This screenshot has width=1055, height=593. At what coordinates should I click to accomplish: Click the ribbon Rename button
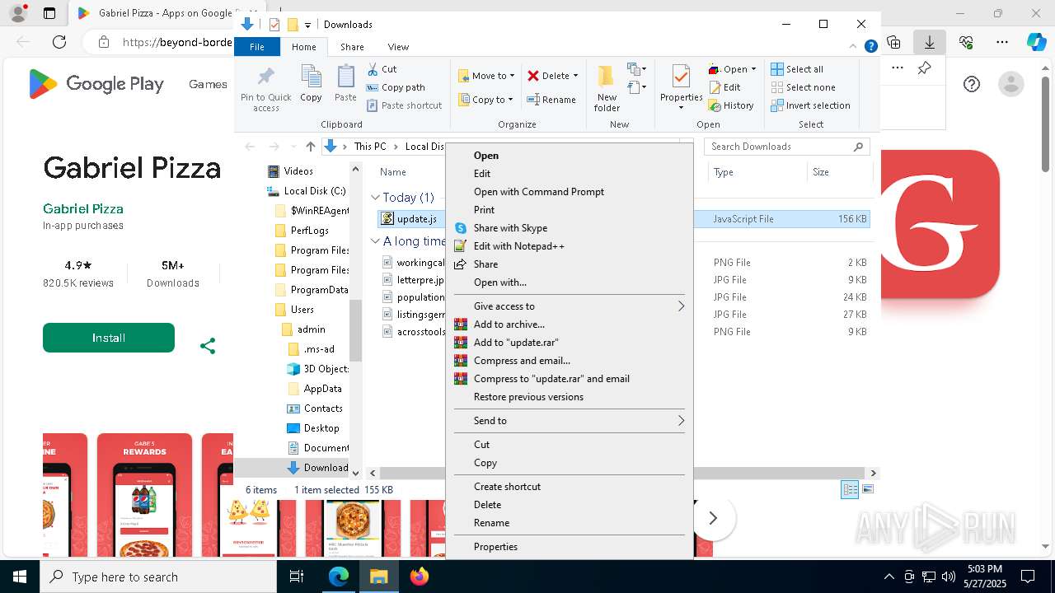click(x=551, y=100)
